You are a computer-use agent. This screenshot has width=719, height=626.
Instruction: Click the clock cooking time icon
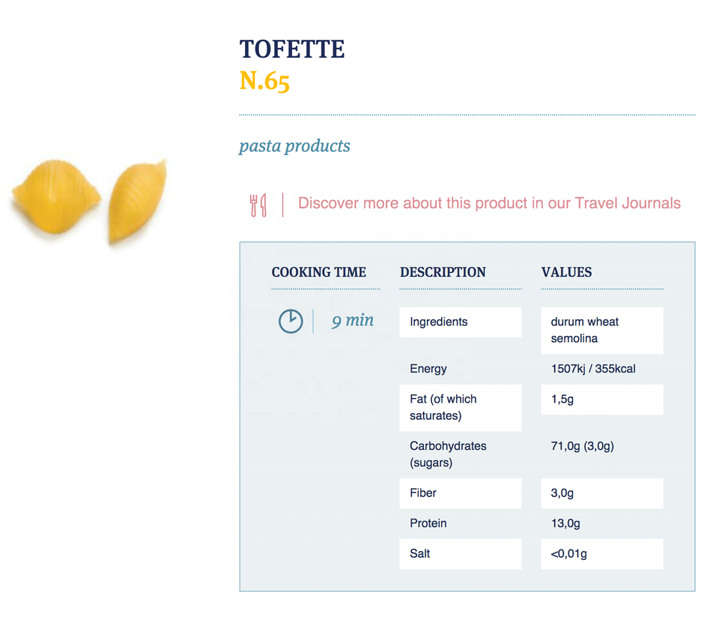click(291, 321)
